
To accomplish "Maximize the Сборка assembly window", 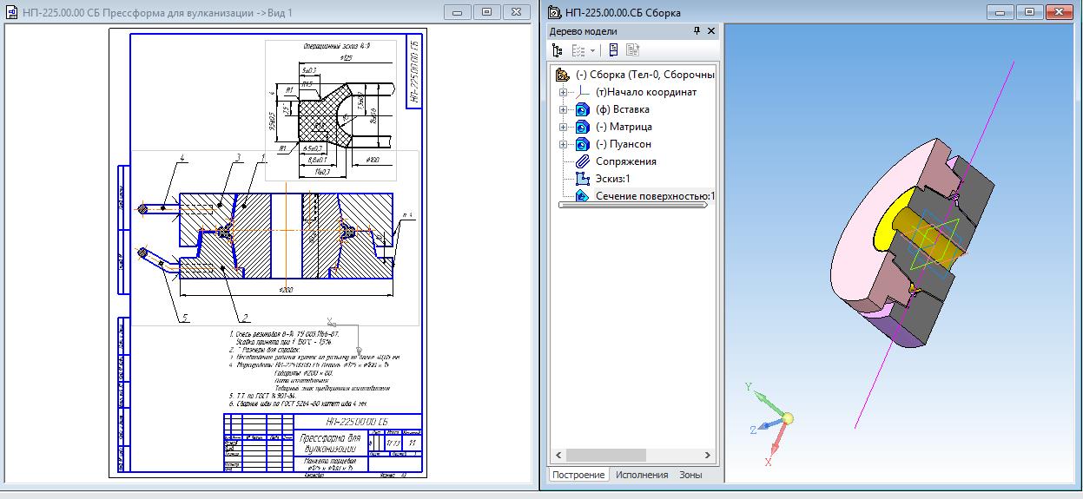I will click(x=1028, y=12).
